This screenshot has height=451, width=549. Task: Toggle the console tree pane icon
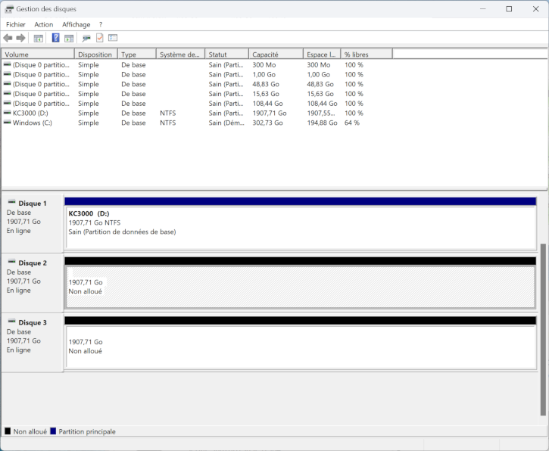pos(39,38)
